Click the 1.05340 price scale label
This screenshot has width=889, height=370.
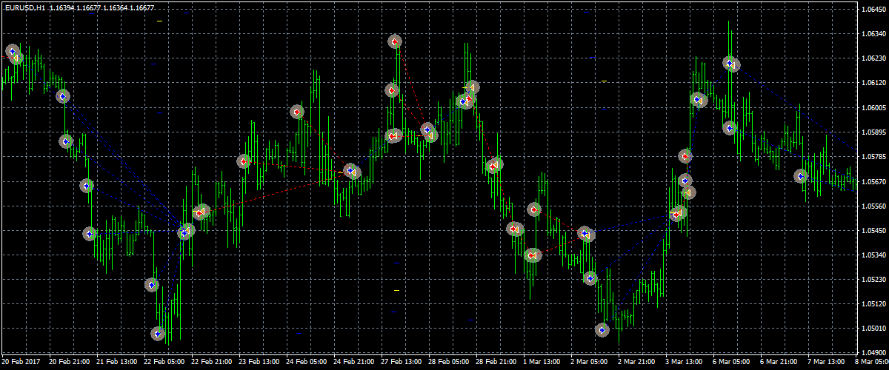coord(875,255)
